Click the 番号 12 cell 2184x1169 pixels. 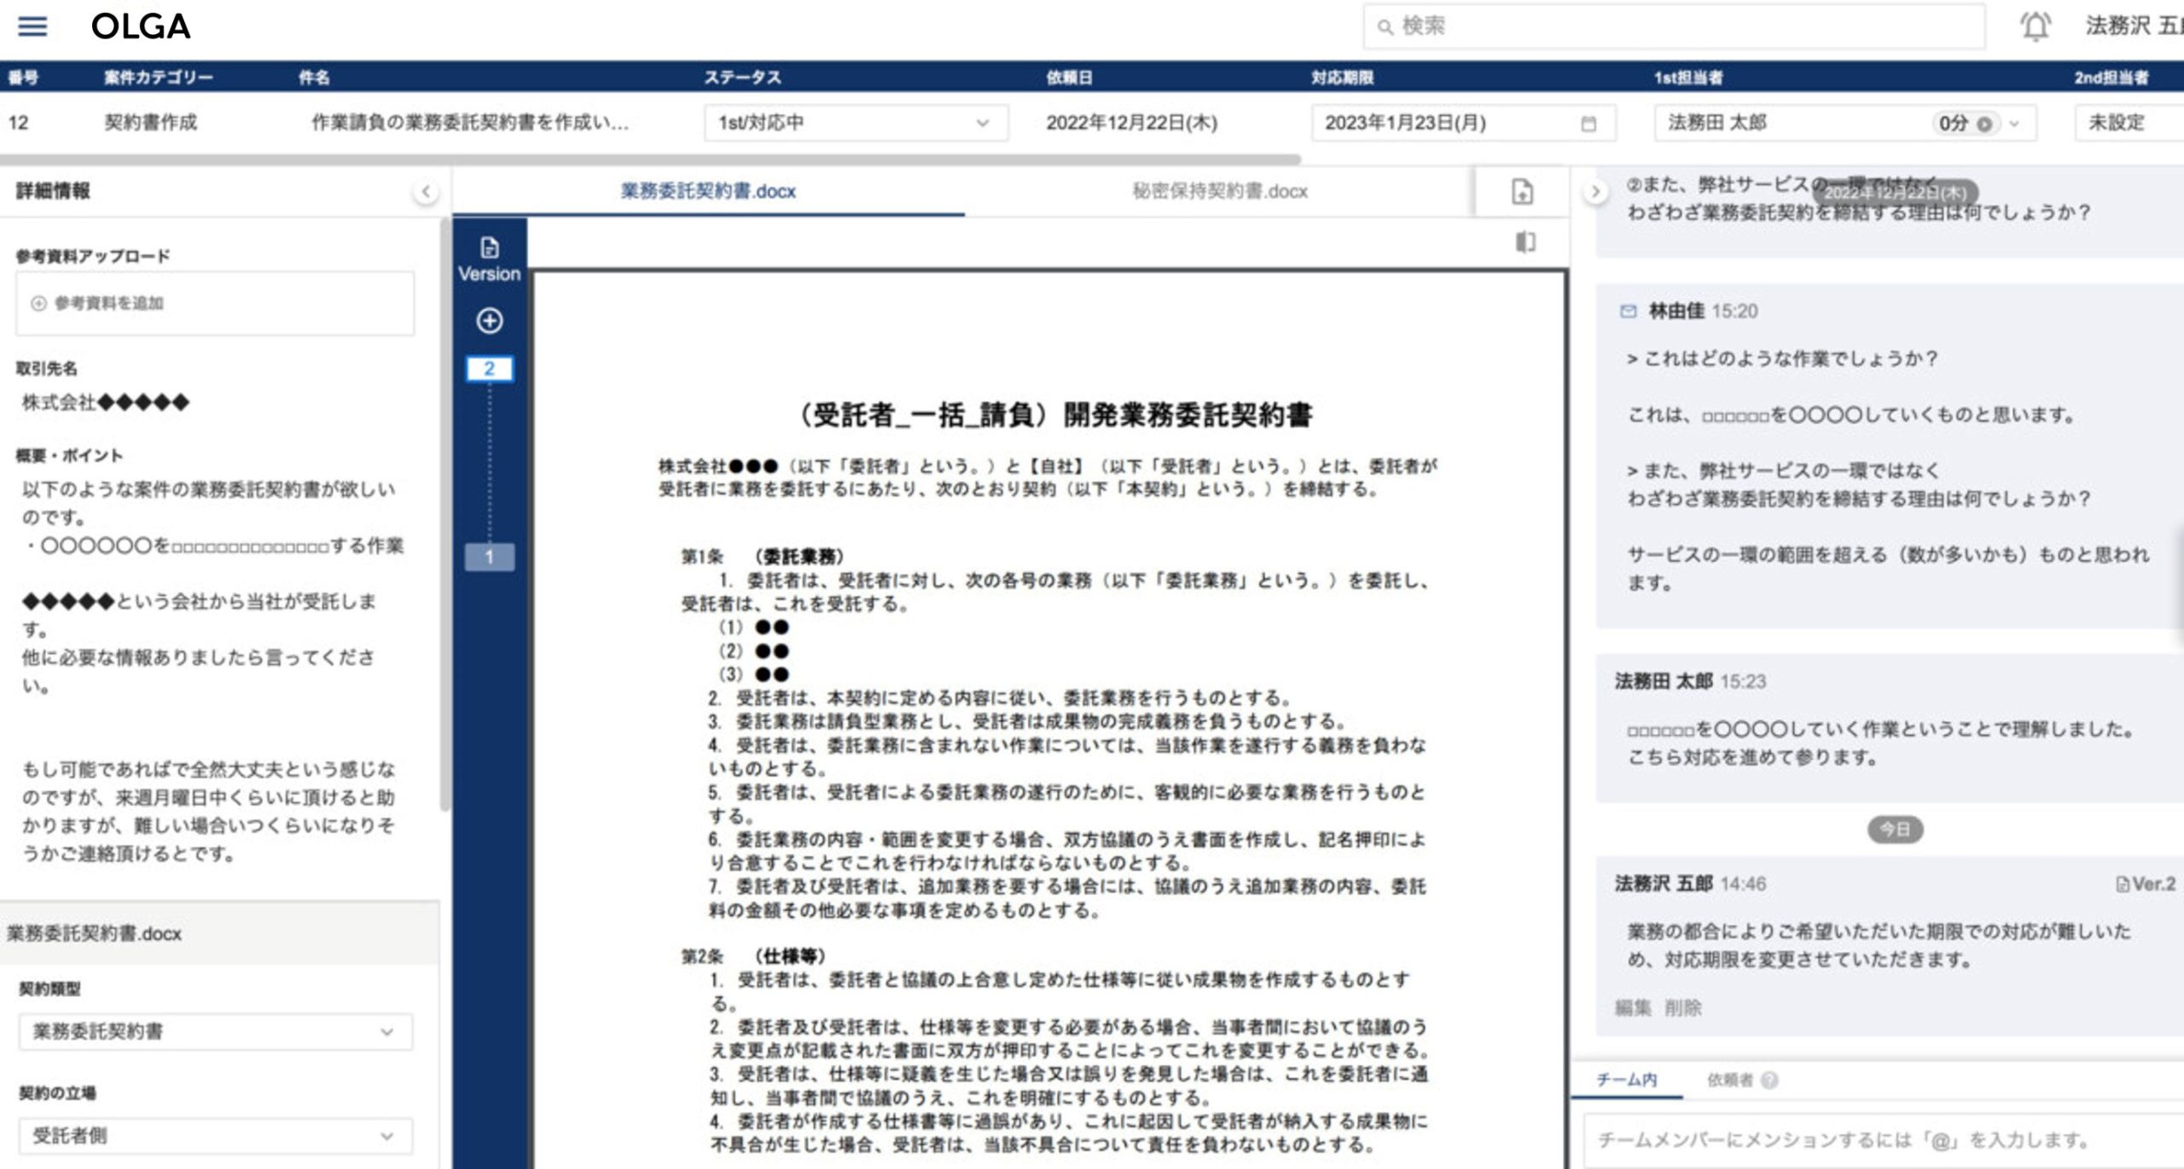[19, 123]
